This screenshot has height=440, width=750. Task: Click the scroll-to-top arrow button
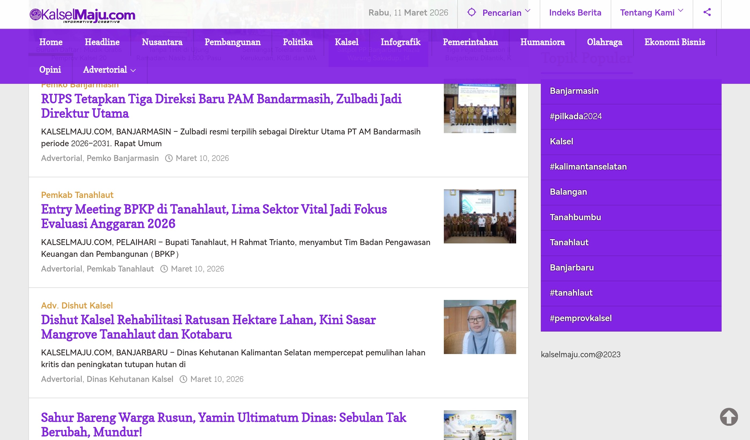click(729, 416)
